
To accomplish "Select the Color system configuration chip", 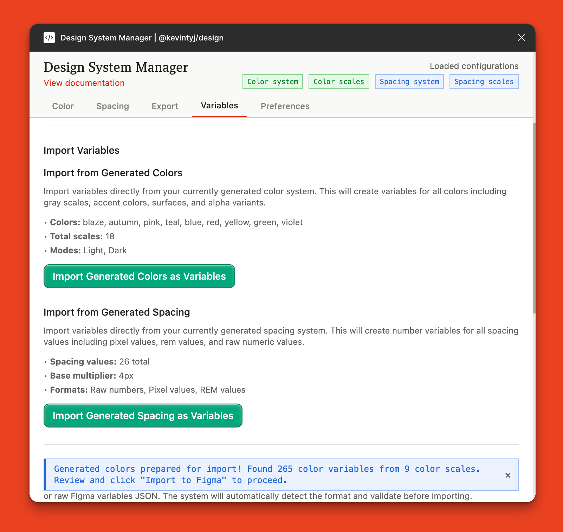I will pos(272,81).
